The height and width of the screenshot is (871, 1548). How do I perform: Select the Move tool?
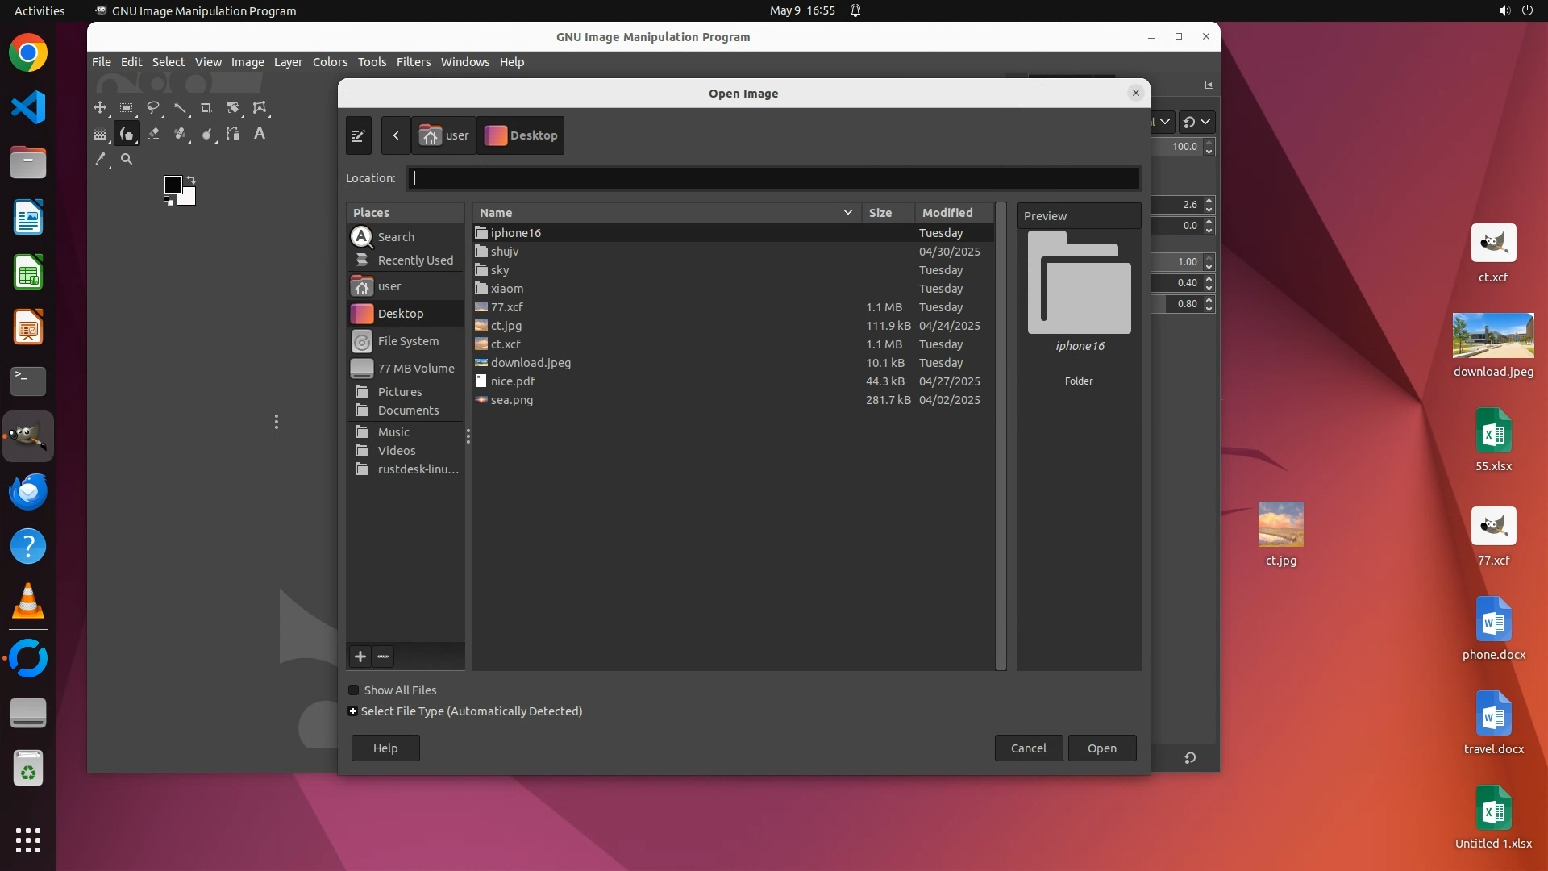100,108
